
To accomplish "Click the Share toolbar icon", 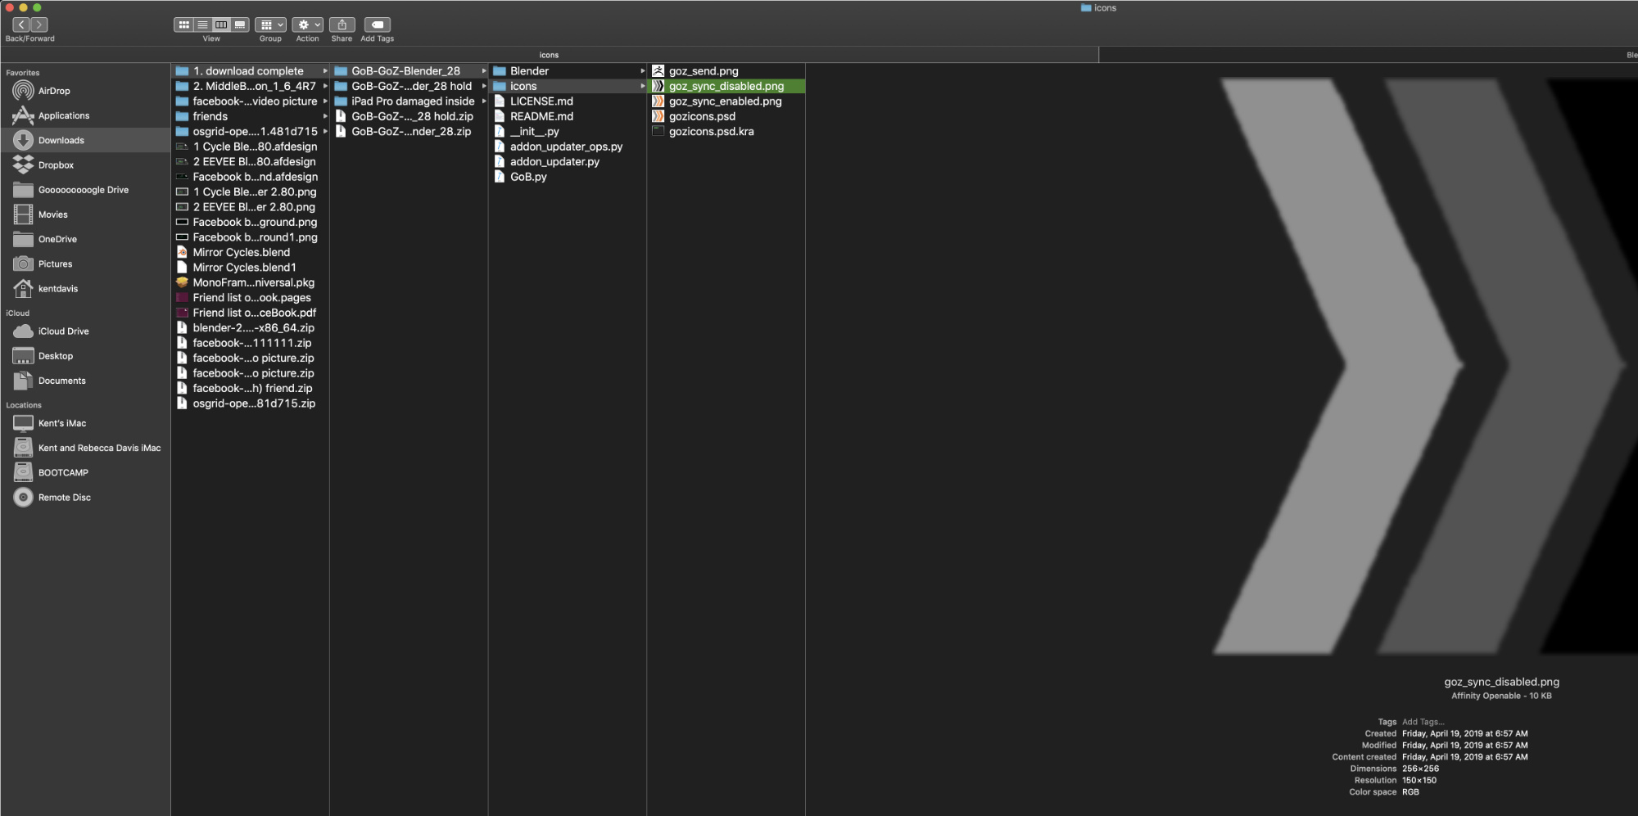I will click(342, 25).
